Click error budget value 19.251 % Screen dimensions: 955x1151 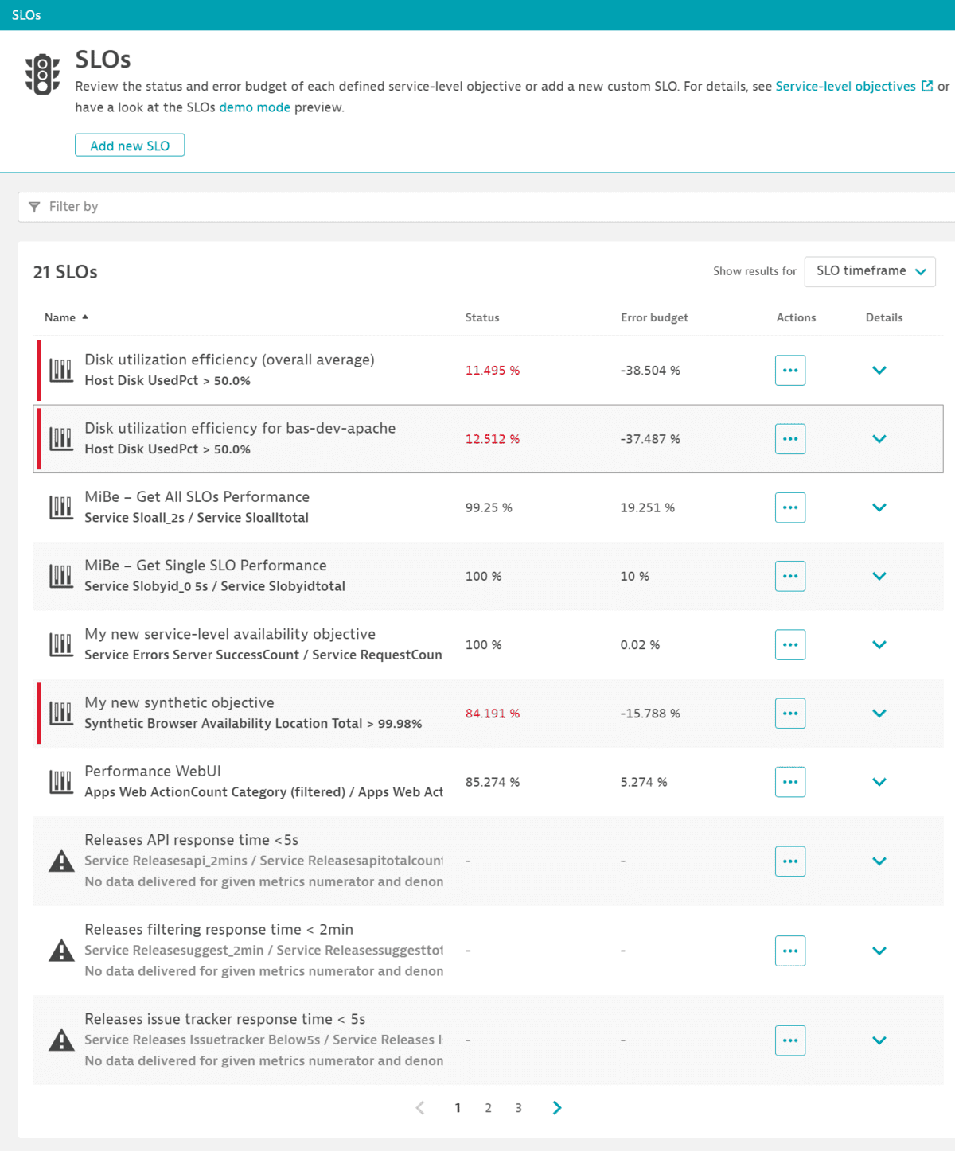tap(648, 507)
